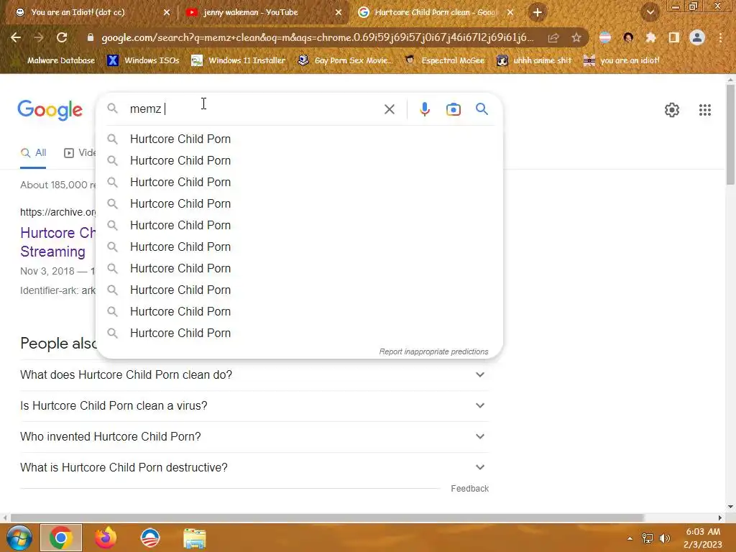The height and width of the screenshot is (552, 736).
Task: Open the "you are an idiot!" bookmark
Action: point(621,60)
